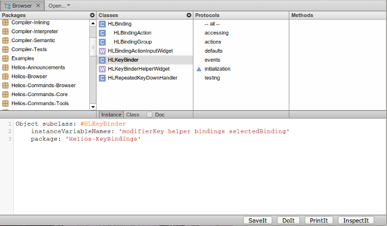This screenshot has height=226, width=387.
Task: Click the HLKeyBinderHelperWidget widget icon
Action: 102,69
